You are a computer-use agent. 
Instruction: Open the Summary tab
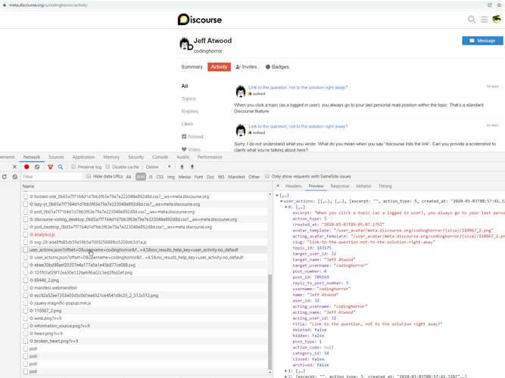pos(192,67)
